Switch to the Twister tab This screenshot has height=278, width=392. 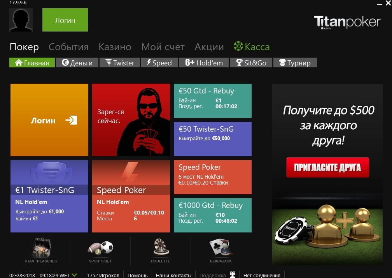[x=120, y=63]
